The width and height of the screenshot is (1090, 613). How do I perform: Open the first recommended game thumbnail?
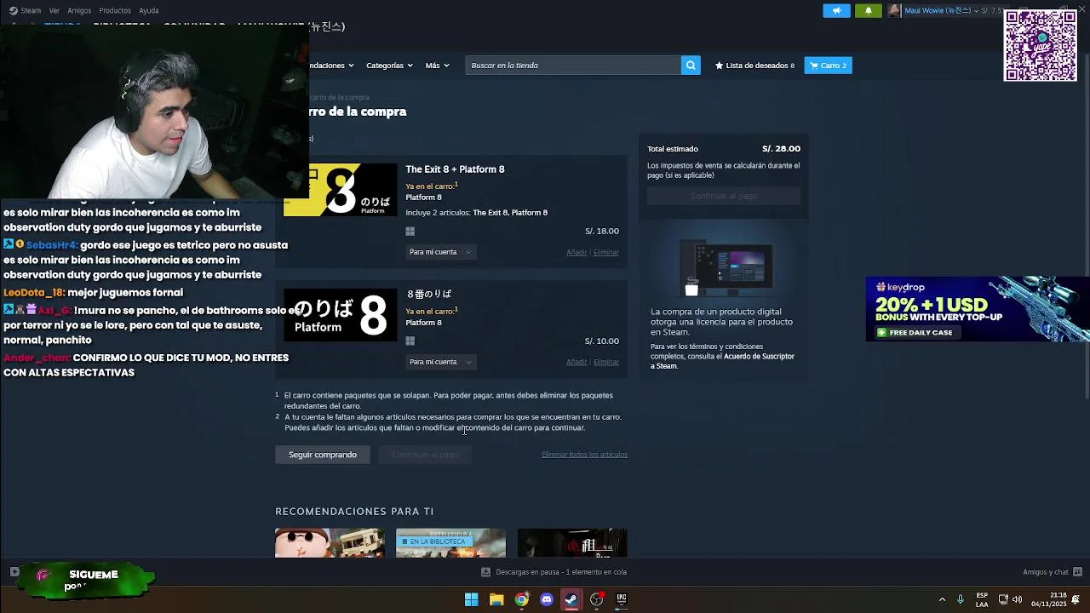330,543
